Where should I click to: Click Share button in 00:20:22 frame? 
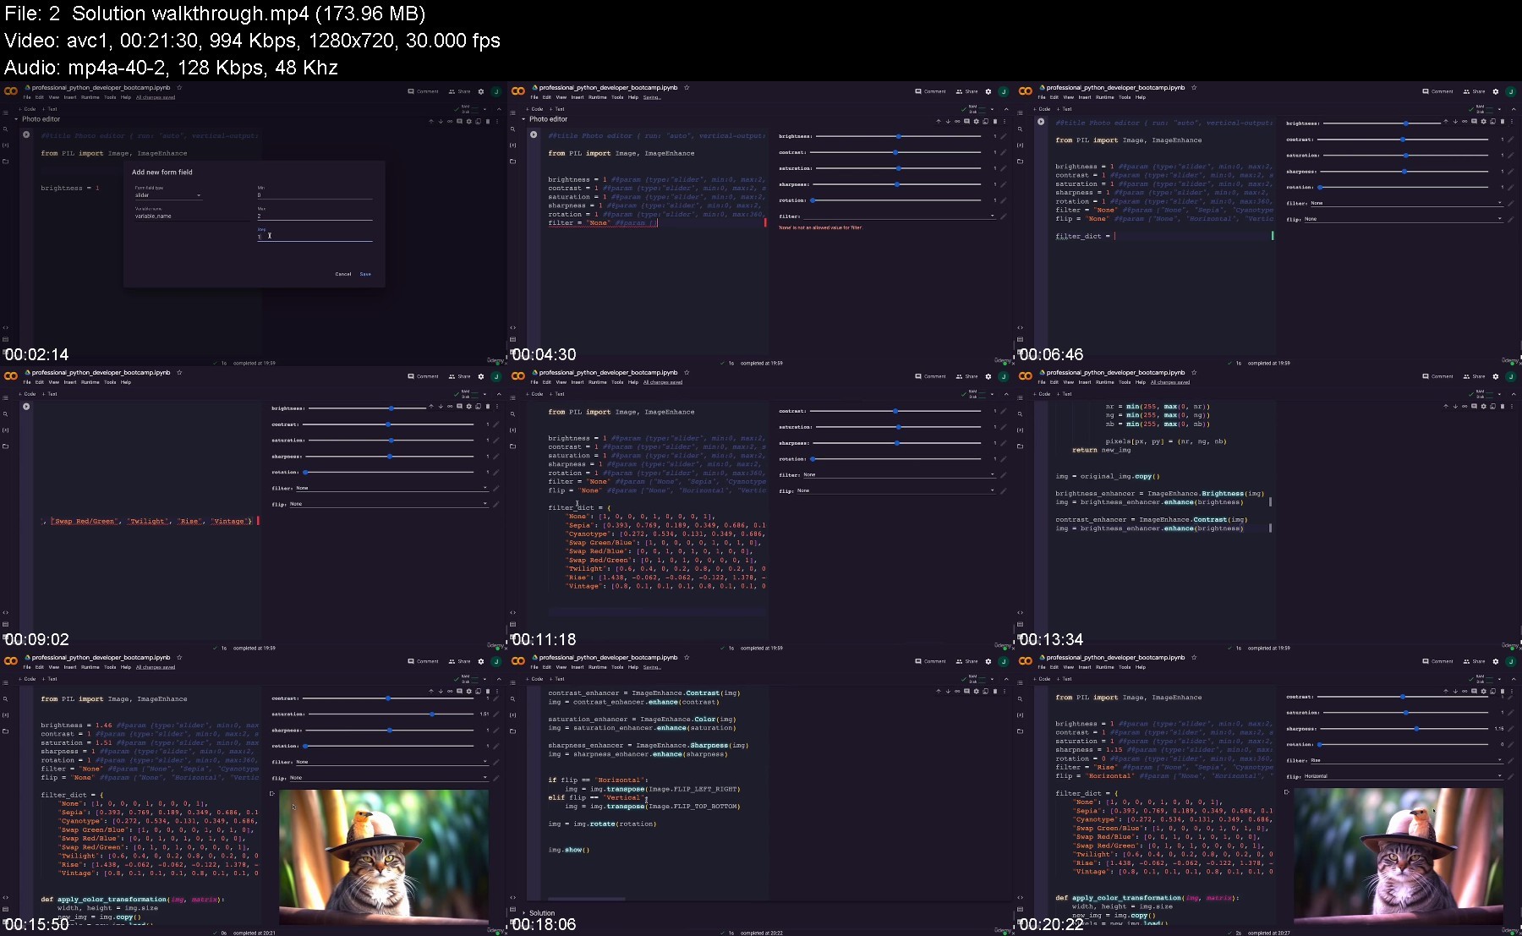click(1474, 661)
